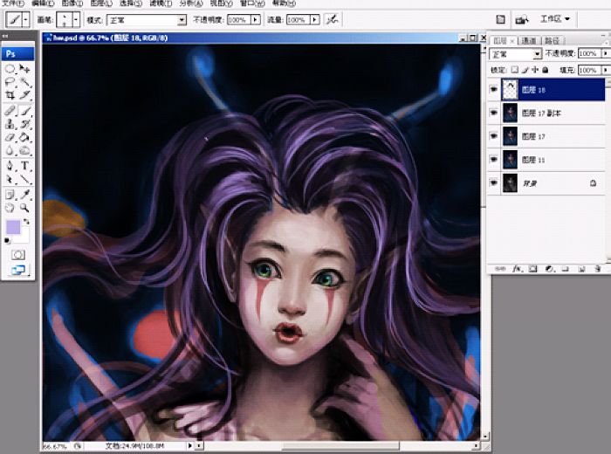Hide layer 图层 18 eye icon
611x454 pixels.
point(494,89)
